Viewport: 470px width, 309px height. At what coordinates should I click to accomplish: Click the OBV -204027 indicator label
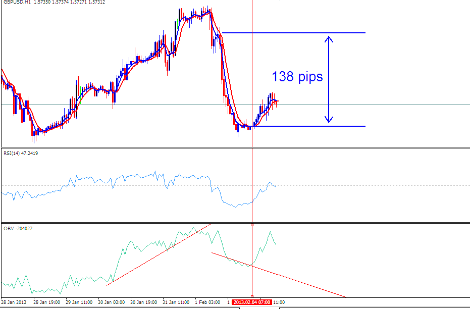point(18,229)
